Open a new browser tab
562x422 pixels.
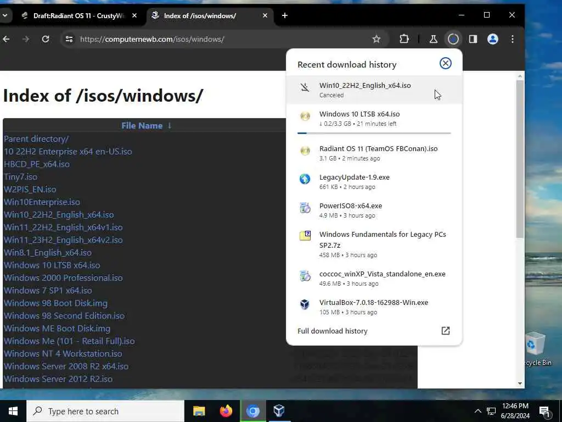tap(285, 15)
